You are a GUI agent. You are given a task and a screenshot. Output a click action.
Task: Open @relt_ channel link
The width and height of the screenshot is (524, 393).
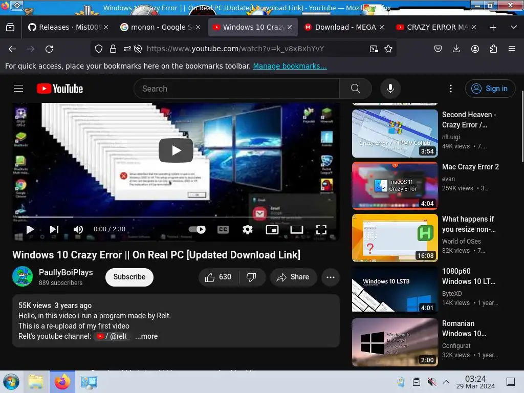pyautogui.click(x=113, y=336)
